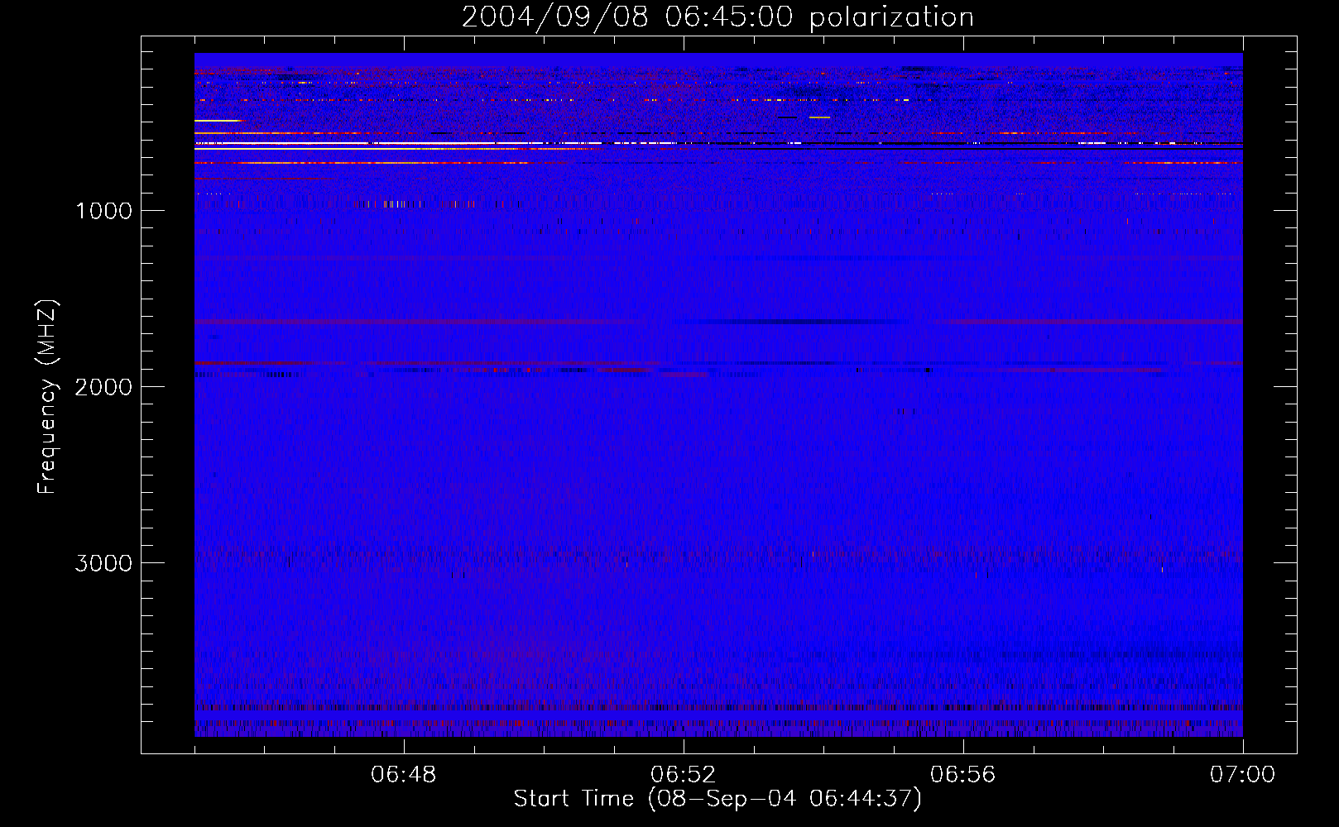The image size is (1339, 827).
Task: Click the 06:48 time axis label
Action: [x=404, y=775]
